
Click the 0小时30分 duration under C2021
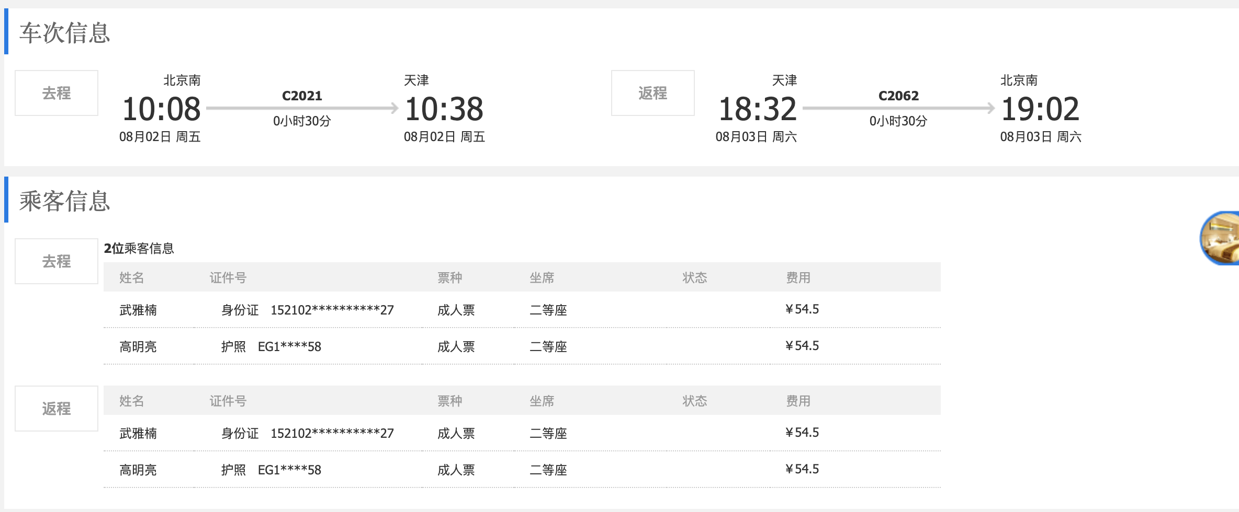point(302,121)
